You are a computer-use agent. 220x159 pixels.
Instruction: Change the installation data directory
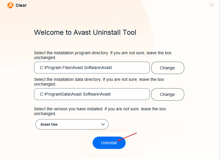pos(168,94)
